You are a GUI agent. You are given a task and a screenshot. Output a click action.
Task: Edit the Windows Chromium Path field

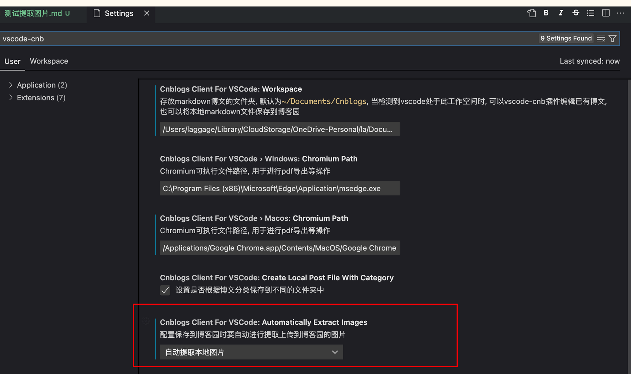[x=280, y=188]
